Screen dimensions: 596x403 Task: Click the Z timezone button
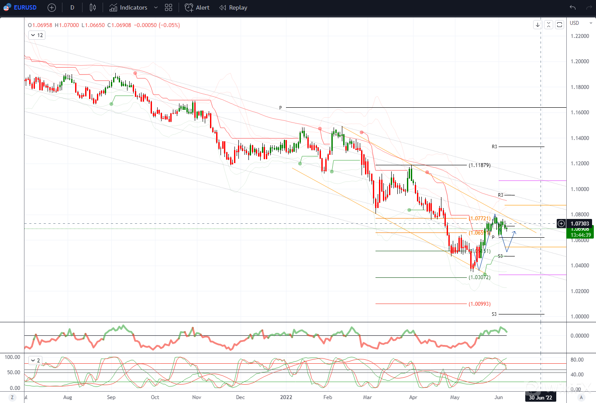[12, 397]
